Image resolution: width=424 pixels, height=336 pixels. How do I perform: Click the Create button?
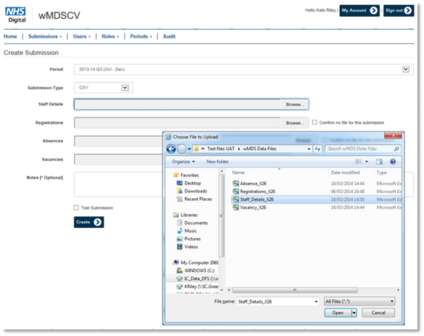pyautogui.click(x=88, y=222)
